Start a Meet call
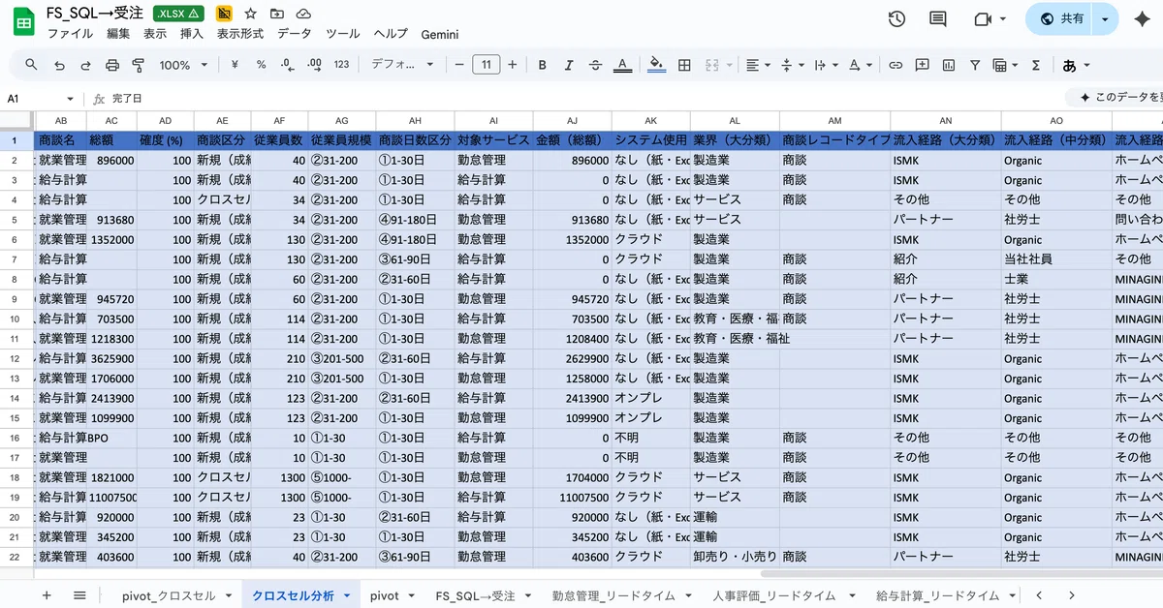 pyautogui.click(x=990, y=18)
